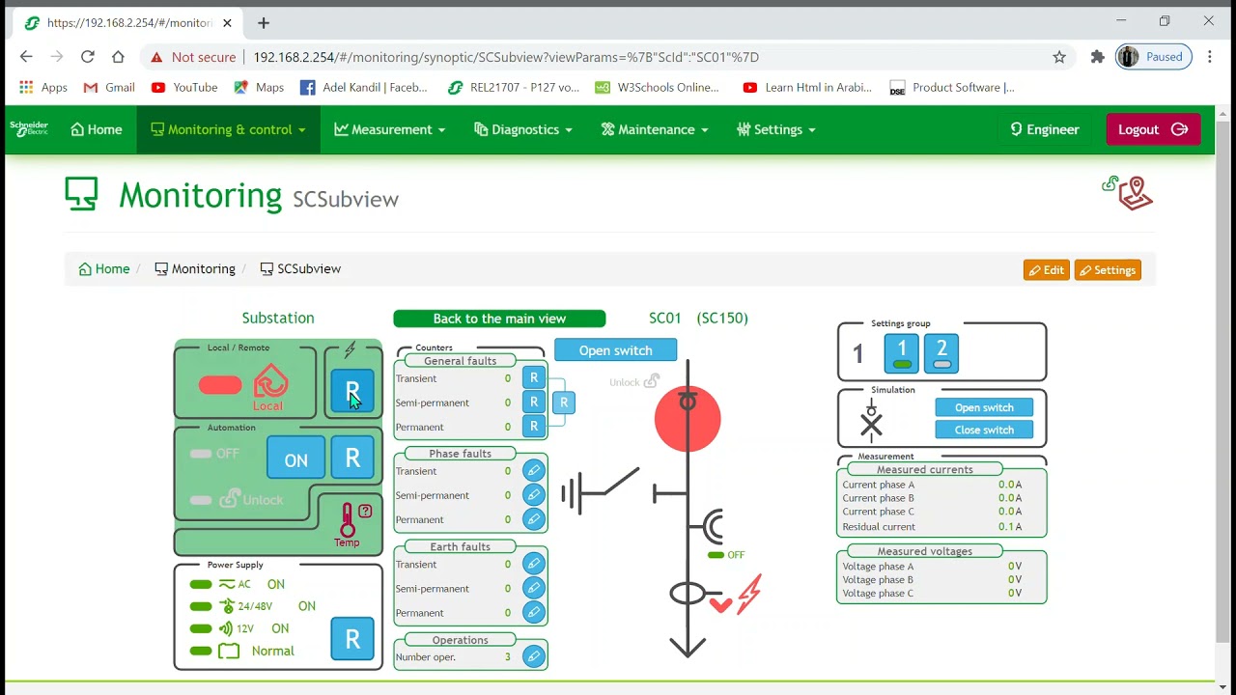Screen dimensions: 1236x695
Task: Expand the Maintenance dropdown menu
Action: click(655, 129)
